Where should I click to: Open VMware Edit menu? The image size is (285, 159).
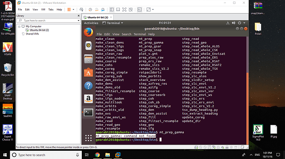(27, 9)
